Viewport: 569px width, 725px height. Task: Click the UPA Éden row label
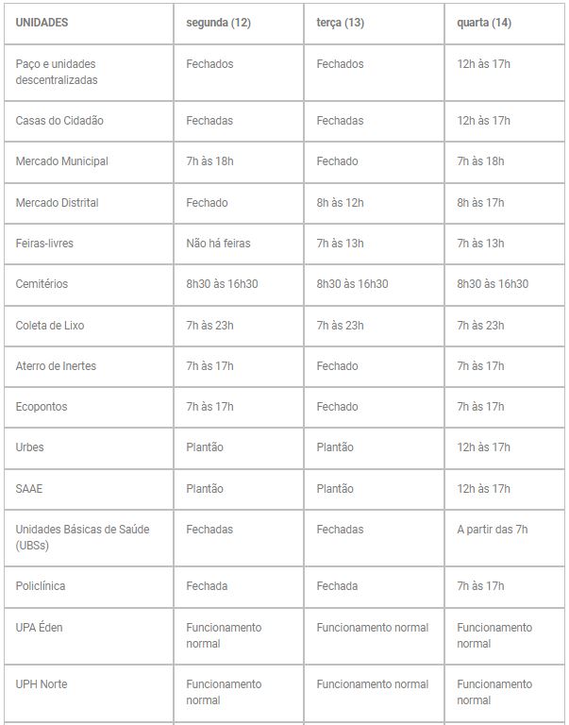coord(40,628)
